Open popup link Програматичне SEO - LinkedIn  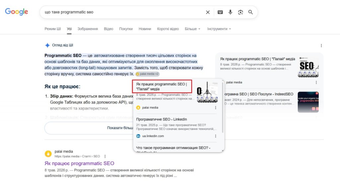[x=161, y=119]
